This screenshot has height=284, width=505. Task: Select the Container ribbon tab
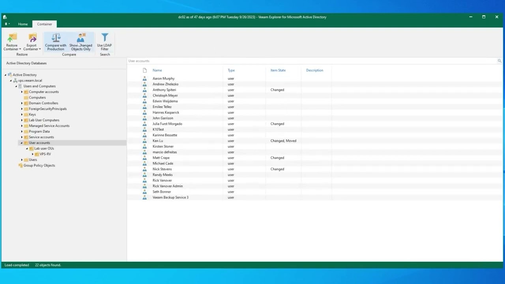pyautogui.click(x=45, y=24)
